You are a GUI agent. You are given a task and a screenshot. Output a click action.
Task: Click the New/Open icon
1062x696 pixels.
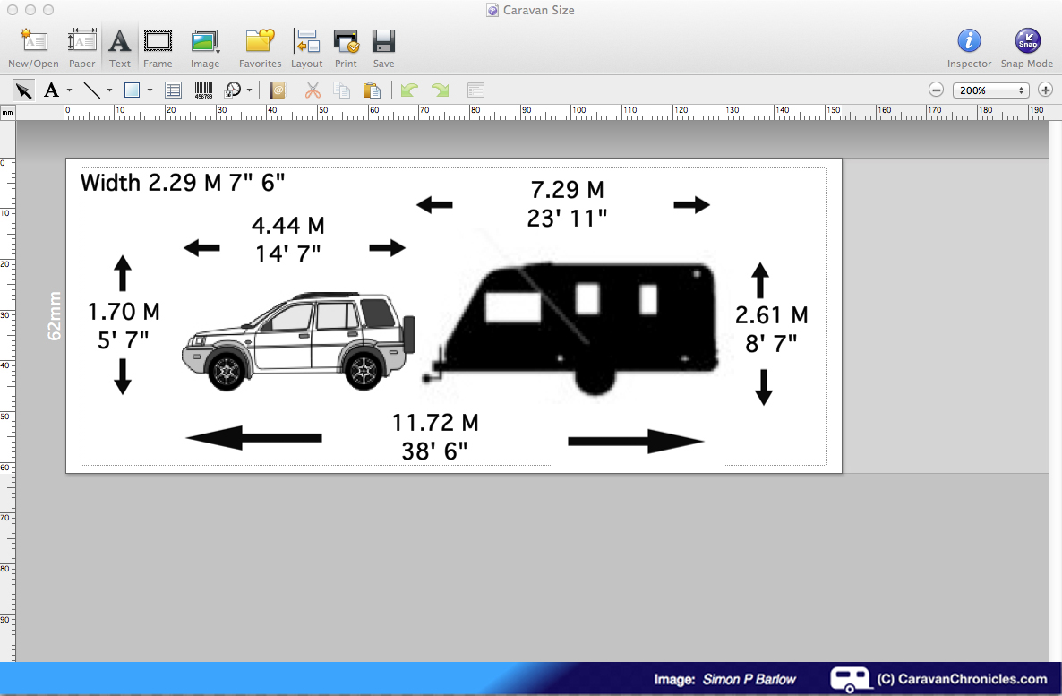click(33, 47)
